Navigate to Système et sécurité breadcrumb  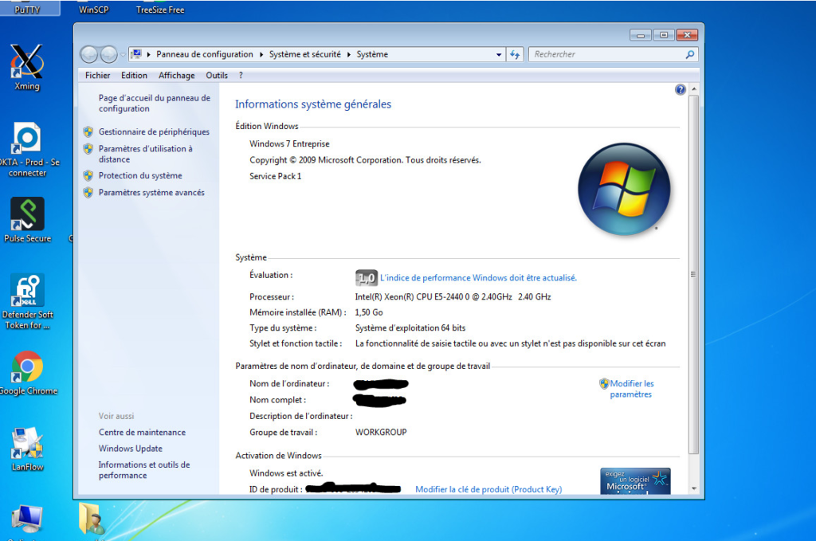pos(305,54)
